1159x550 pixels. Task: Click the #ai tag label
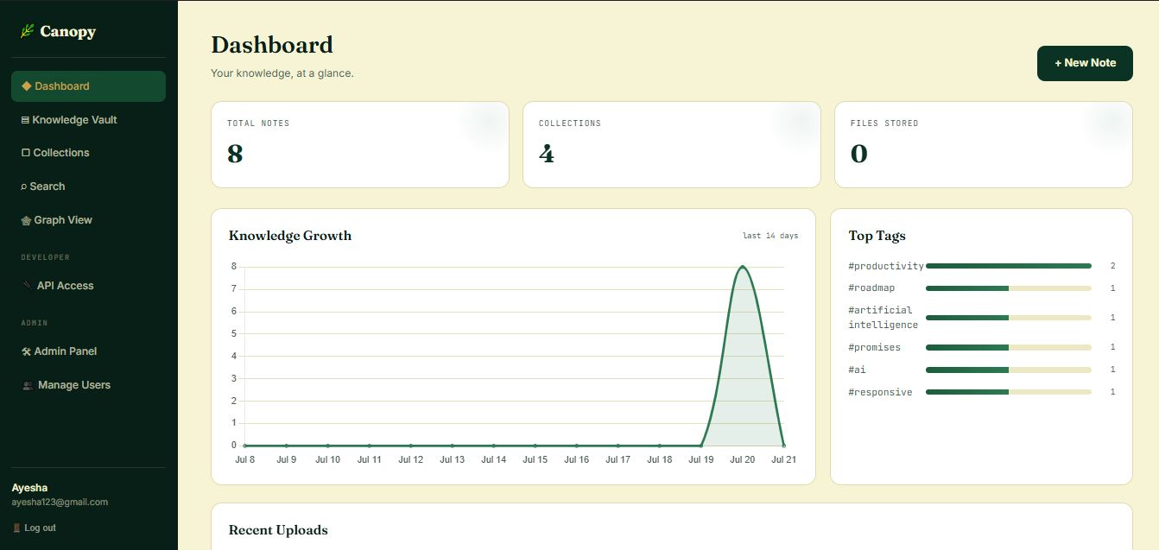click(x=857, y=370)
